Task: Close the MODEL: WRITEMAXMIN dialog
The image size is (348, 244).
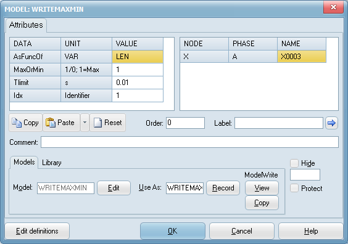Action: 333,7
